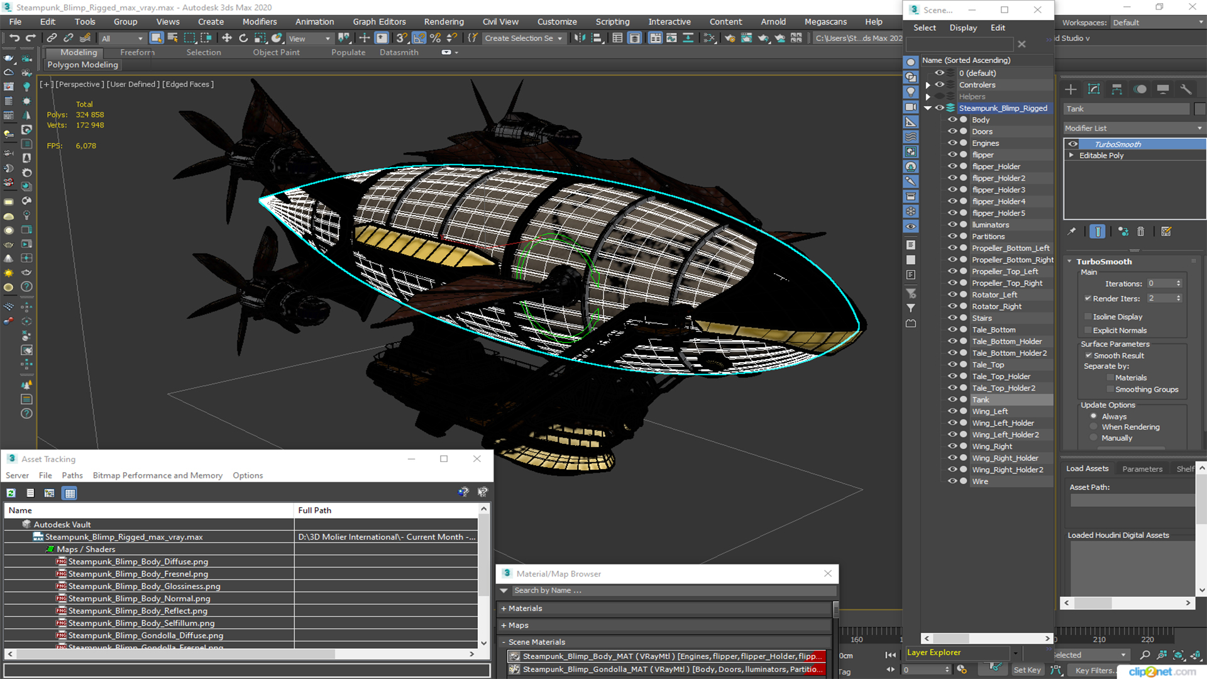This screenshot has width=1207, height=679.
Task: Open Select by Name tool
Action: tap(172, 38)
